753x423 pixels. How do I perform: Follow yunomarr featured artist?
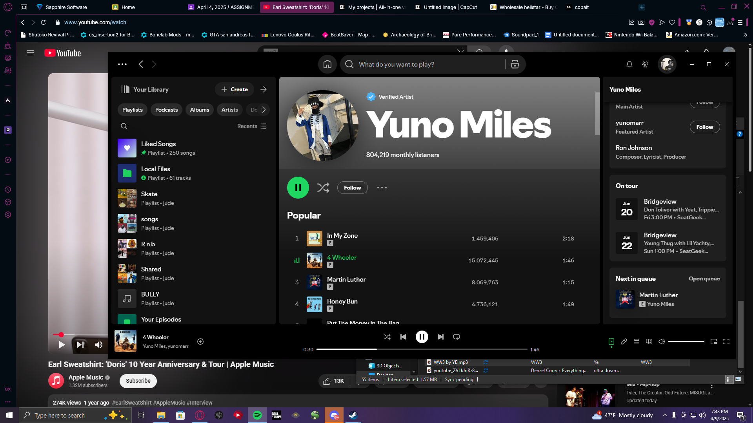point(705,127)
